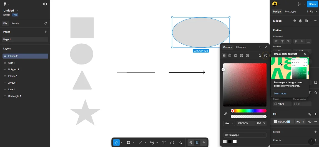Align bottom in Alignment section
The width and height of the screenshot is (319, 147).
click(308, 41)
